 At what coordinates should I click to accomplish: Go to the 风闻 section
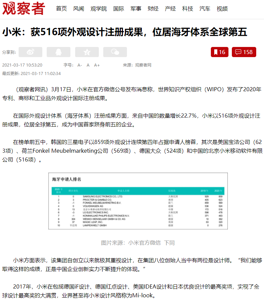(79, 9)
